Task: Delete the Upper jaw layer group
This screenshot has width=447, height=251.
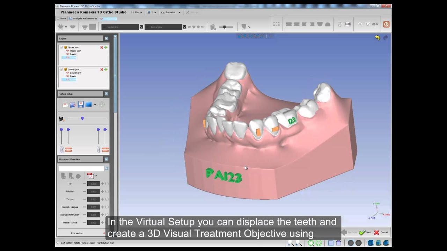Action: (102, 47)
